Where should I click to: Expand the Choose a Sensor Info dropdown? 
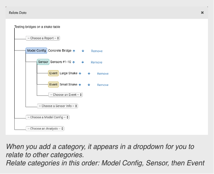(x=57, y=106)
